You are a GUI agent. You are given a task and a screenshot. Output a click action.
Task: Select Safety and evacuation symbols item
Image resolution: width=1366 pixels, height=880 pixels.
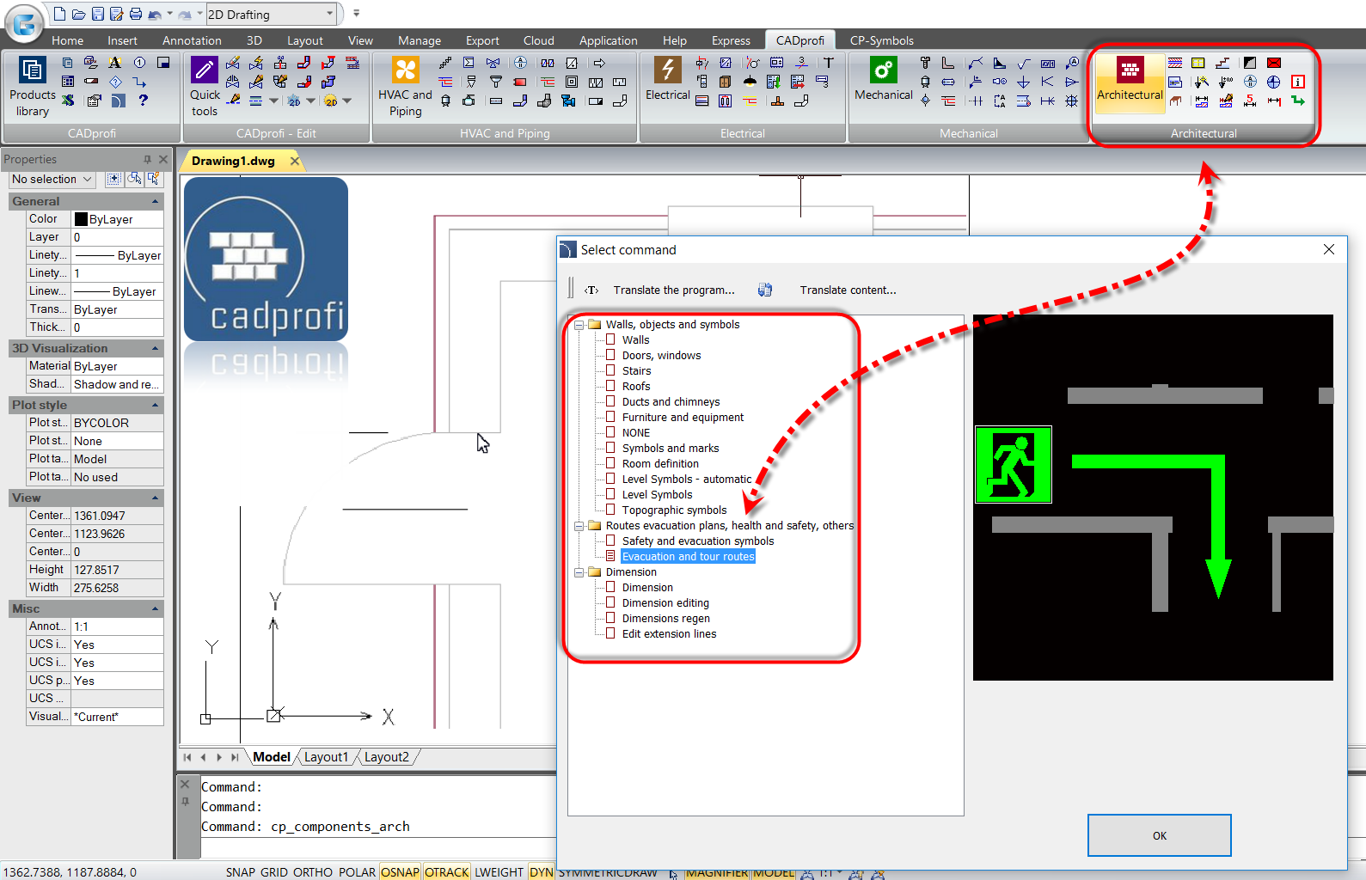click(x=697, y=541)
